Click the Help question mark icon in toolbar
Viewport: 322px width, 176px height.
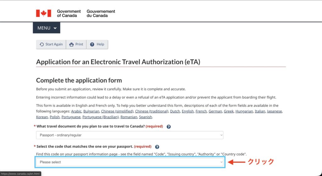(92, 44)
